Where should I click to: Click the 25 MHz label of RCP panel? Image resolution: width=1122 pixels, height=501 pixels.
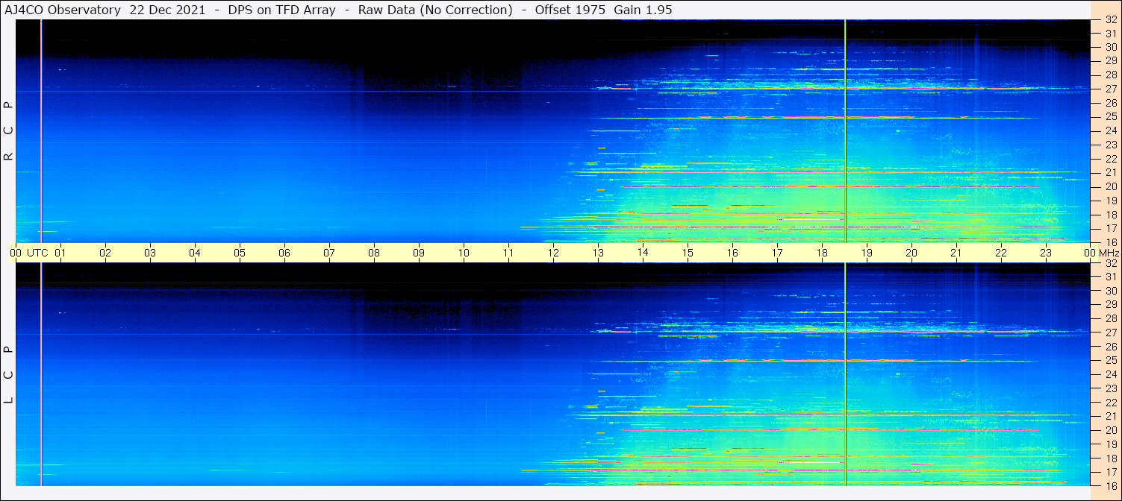[x=1110, y=116]
